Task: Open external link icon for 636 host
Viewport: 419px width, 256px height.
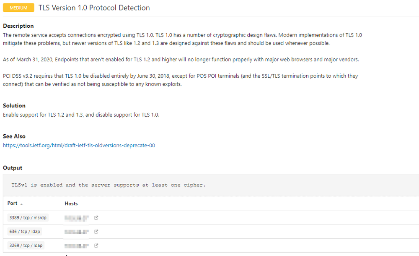Action: 96,232
